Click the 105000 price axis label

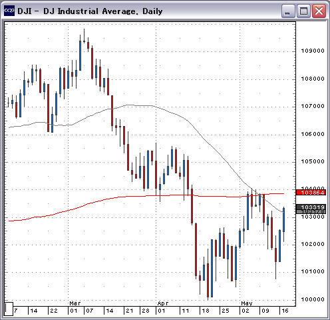(x=313, y=161)
